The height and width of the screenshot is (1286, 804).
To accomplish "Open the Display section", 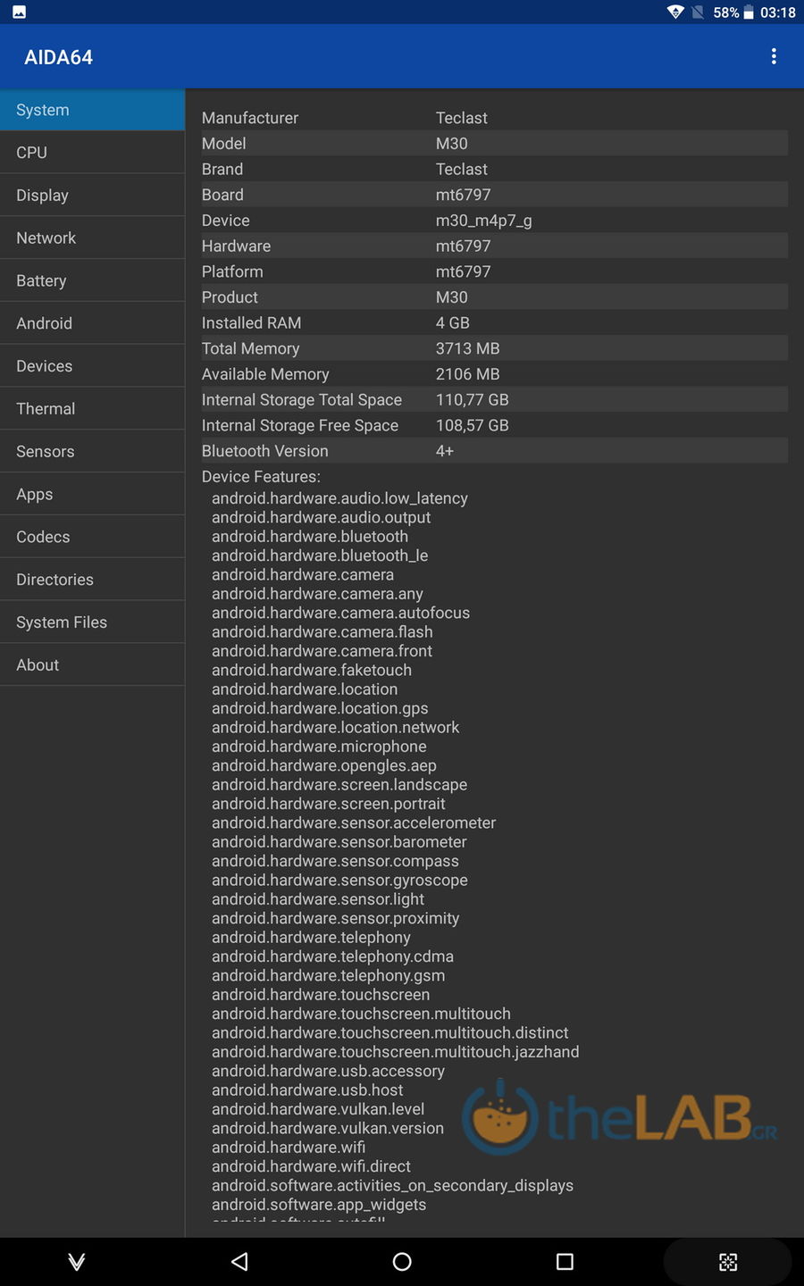I will point(92,196).
